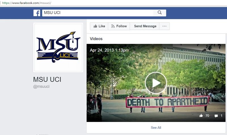This screenshot has width=227, height=135.
Task: Click See All videos link
Action: coord(156,128)
